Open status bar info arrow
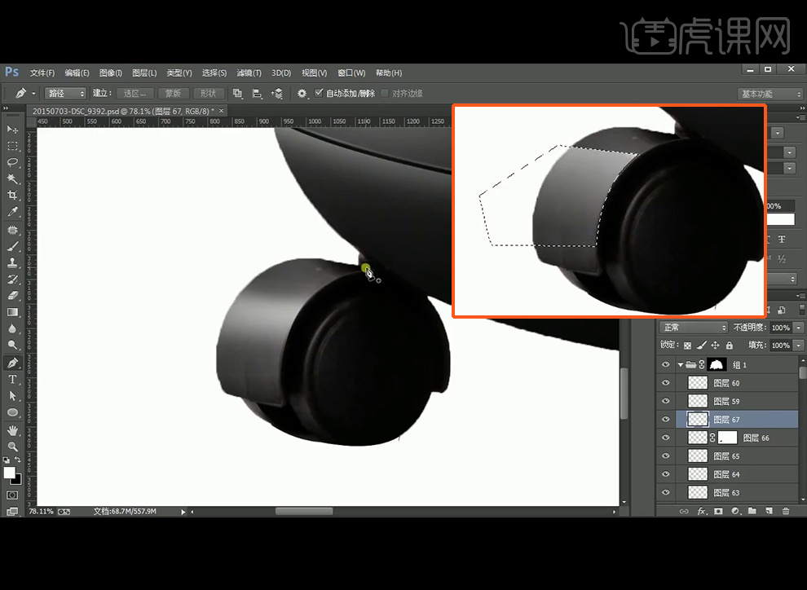The image size is (807, 590). pyautogui.click(x=183, y=511)
